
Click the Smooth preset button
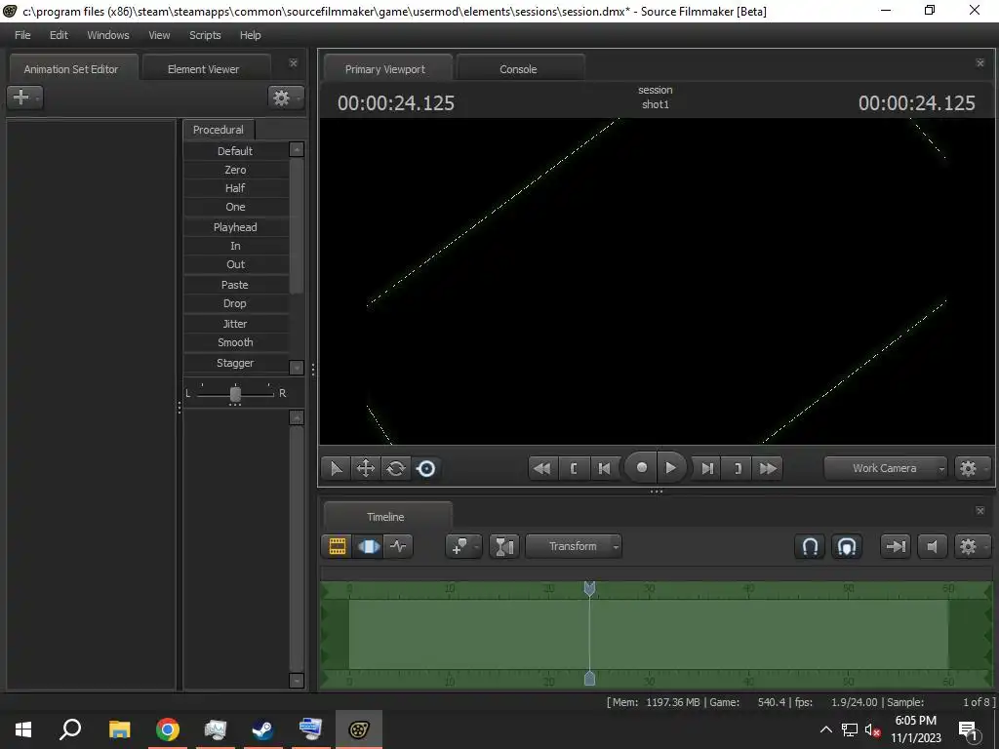[235, 342]
